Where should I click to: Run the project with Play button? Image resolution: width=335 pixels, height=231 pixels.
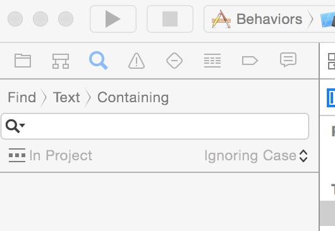click(113, 19)
